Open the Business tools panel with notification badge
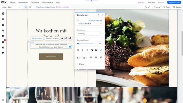This screenshot has width=183, height=103. [x=3, y=42]
